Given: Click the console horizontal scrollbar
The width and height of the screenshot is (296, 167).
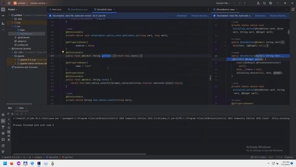Looking at the screenshot, I should coord(79,154).
